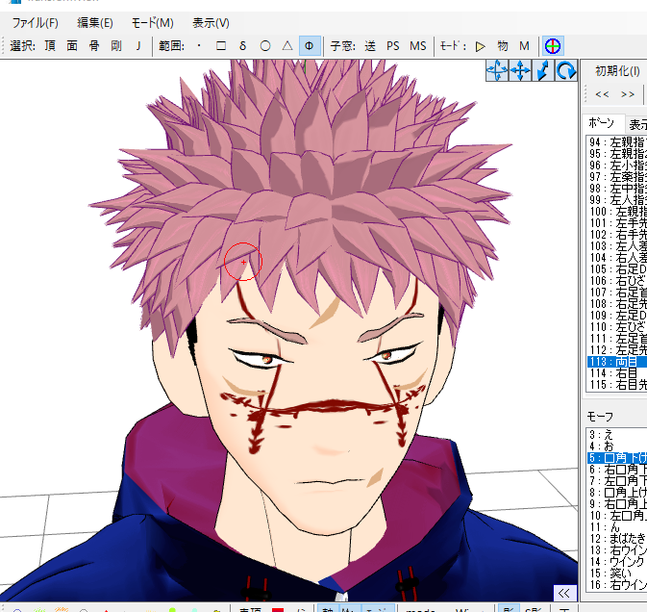Select highlighted bone 113 両目
The image size is (647, 612).
[x=617, y=362]
